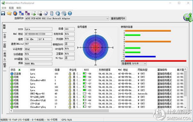Click the clipboard toolbar icon

pos(52,13)
